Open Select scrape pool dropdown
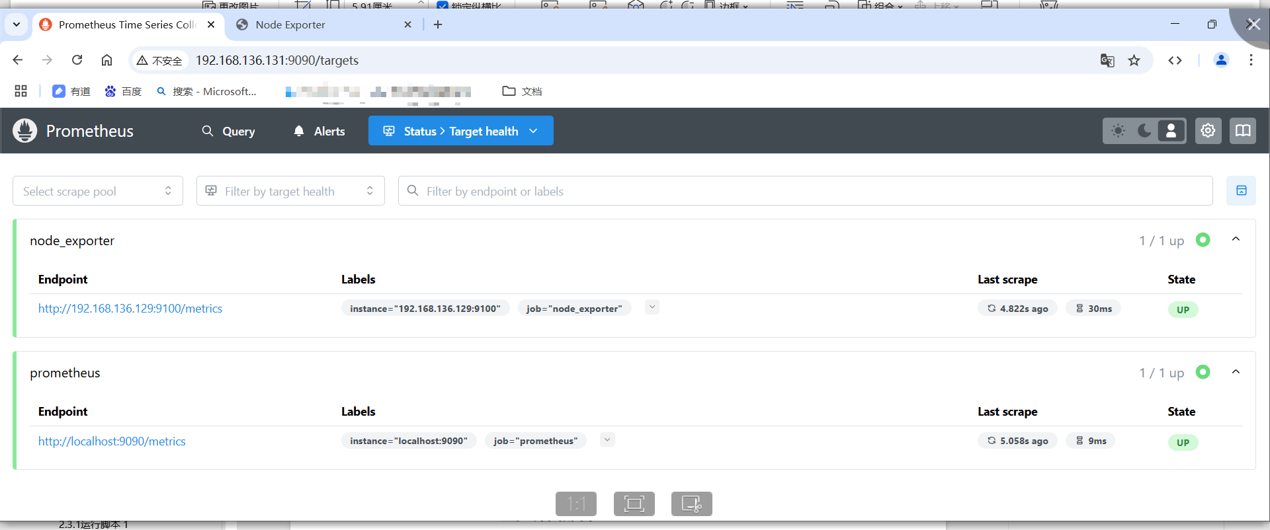The height and width of the screenshot is (530, 1270). pyautogui.click(x=98, y=191)
